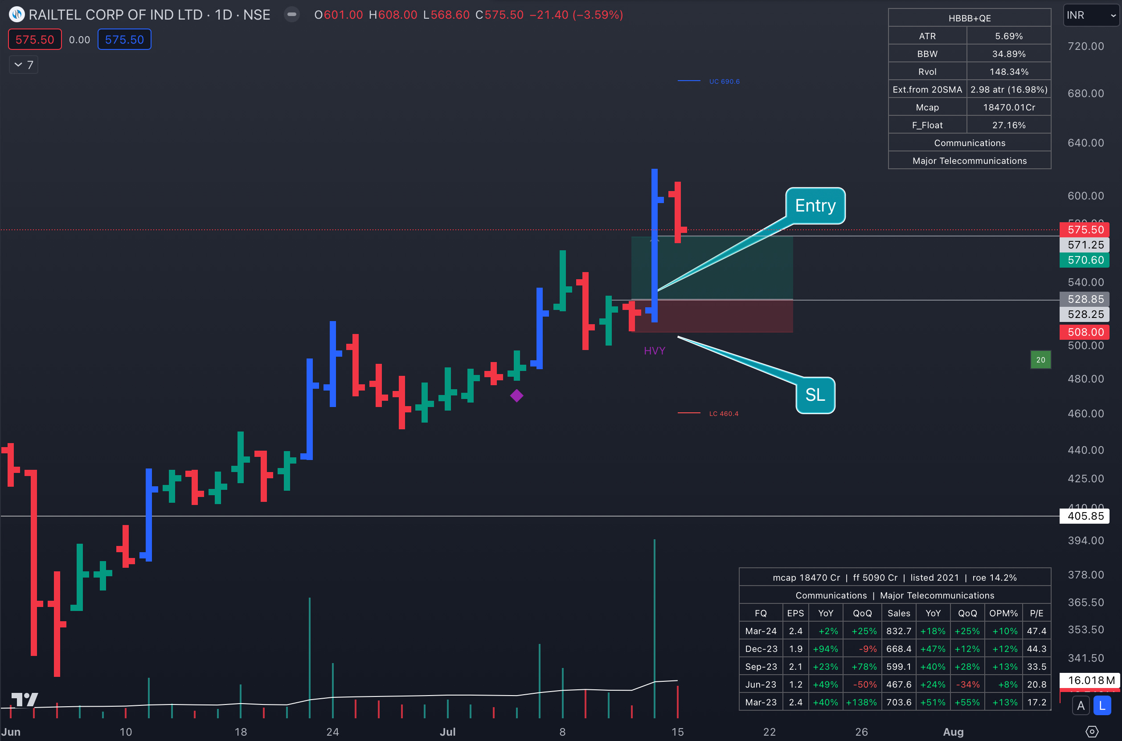Click the Mar-23 P/E value 17.2

tap(1036, 702)
